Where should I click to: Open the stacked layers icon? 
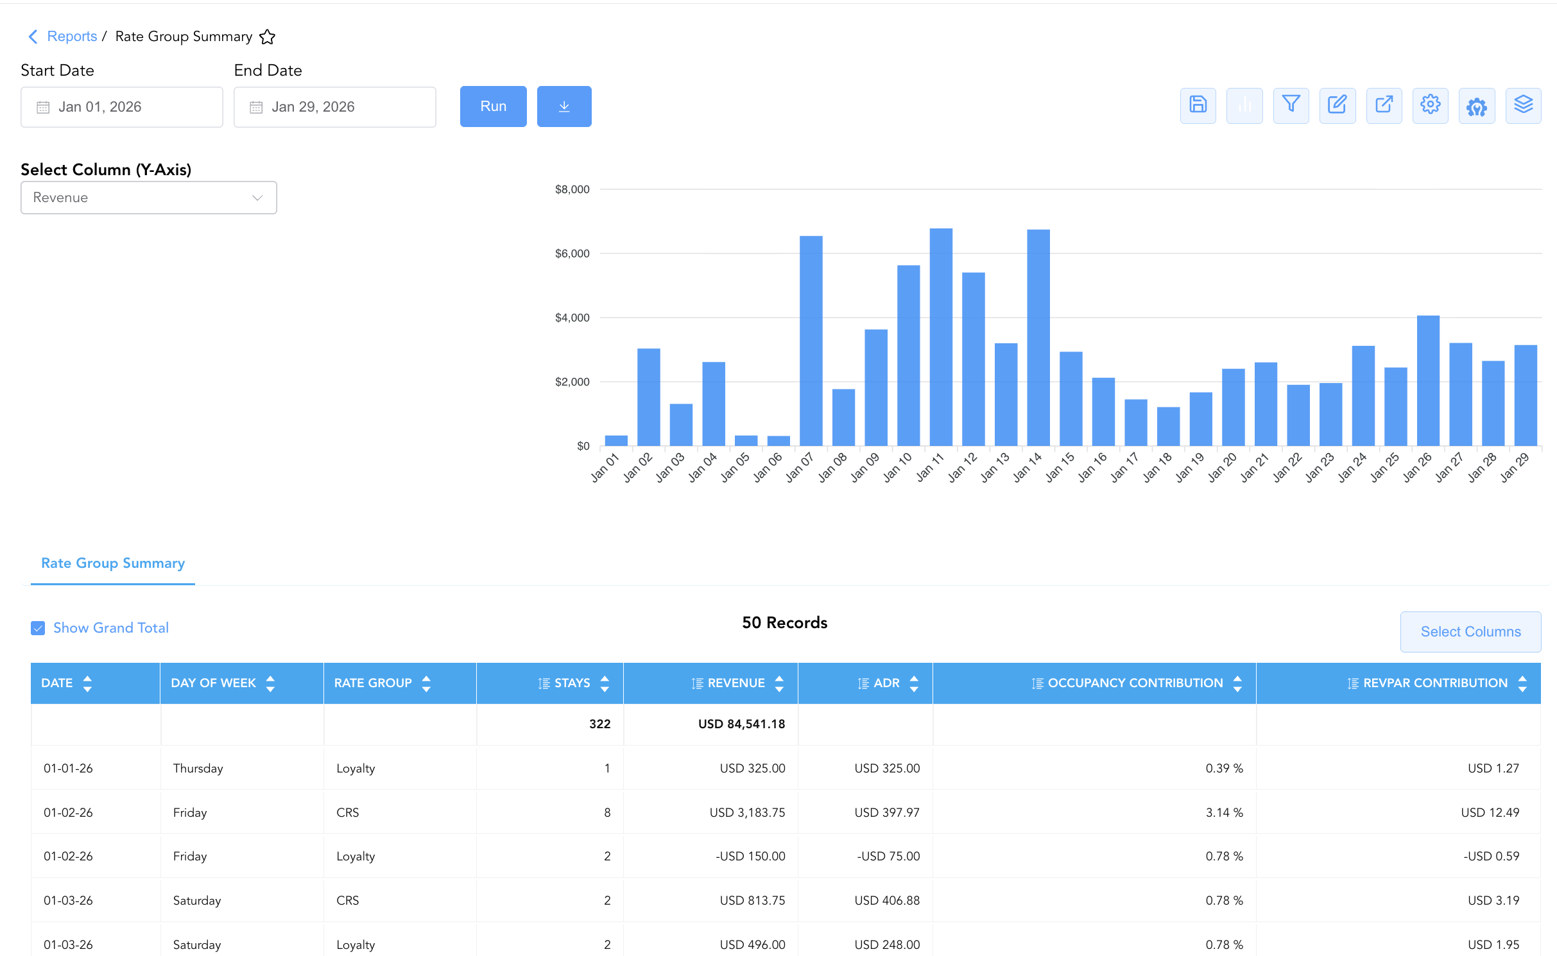(x=1523, y=105)
